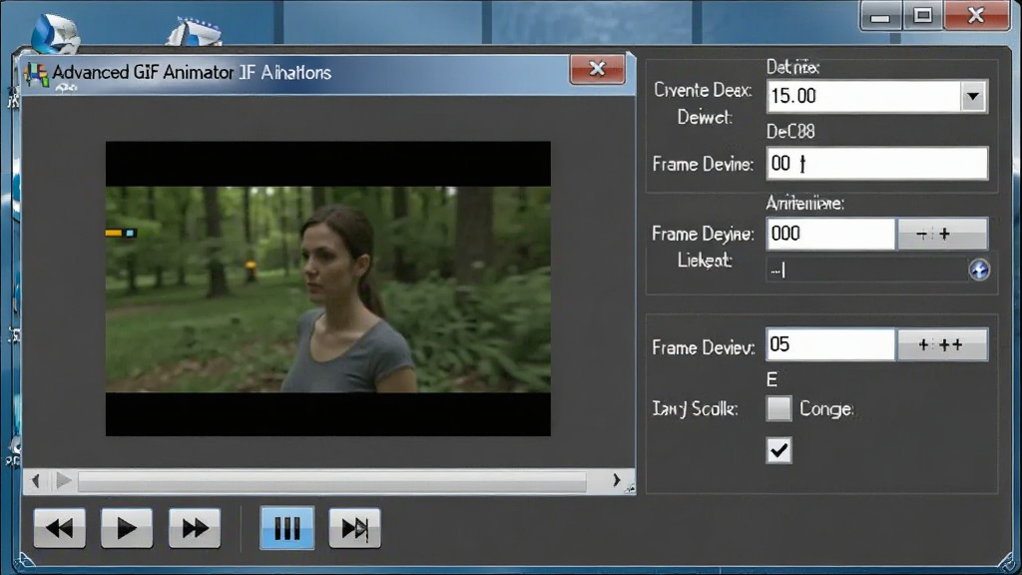1022x575 pixels.
Task: Click the horizontal frame scrollbar track
Action: click(x=331, y=482)
